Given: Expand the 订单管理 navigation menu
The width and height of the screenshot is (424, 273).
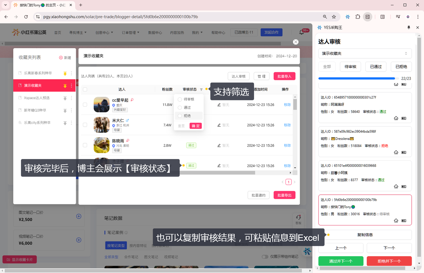Looking at the screenshot, I should pyautogui.click(x=131, y=33).
